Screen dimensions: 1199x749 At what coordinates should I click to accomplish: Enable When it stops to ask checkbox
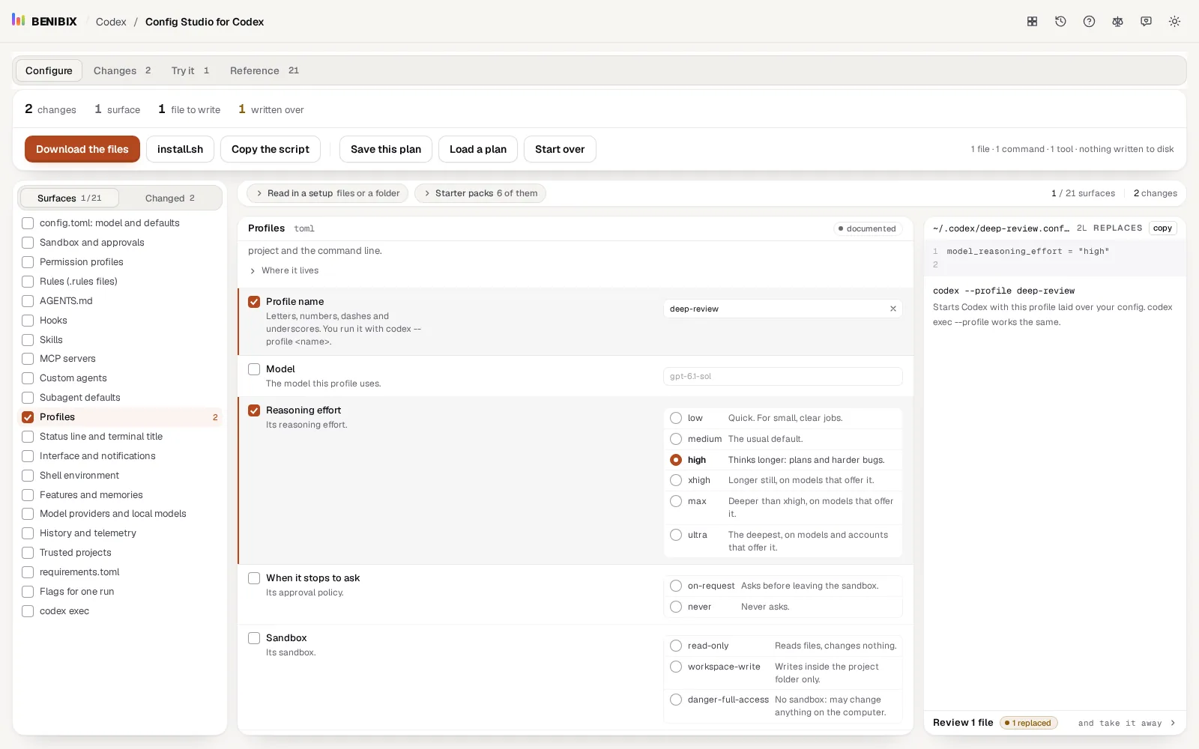point(254,578)
